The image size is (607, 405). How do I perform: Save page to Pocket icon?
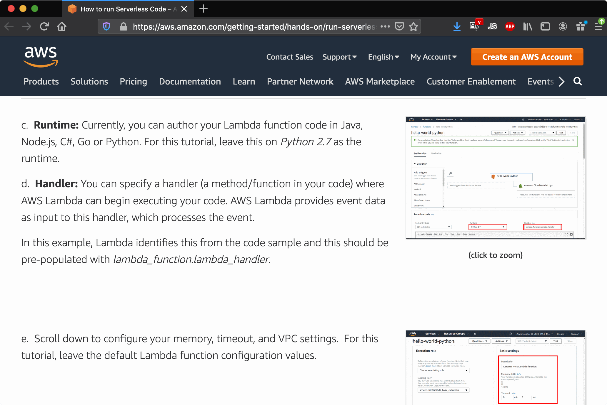tap(399, 27)
